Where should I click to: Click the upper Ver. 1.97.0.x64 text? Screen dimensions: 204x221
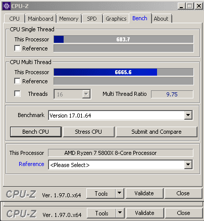[x=62, y=195]
